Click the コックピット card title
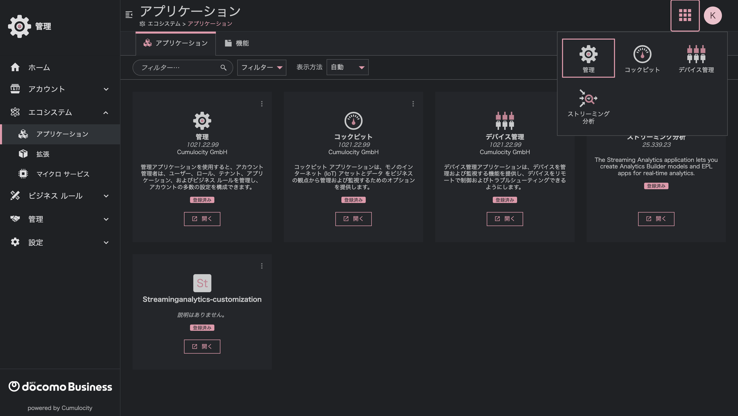Viewport: 738px width, 416px height. tap(353, 137)
